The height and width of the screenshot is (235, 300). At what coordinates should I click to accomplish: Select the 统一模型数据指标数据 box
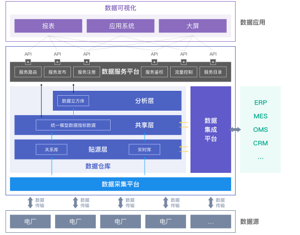tap(73, 125)
